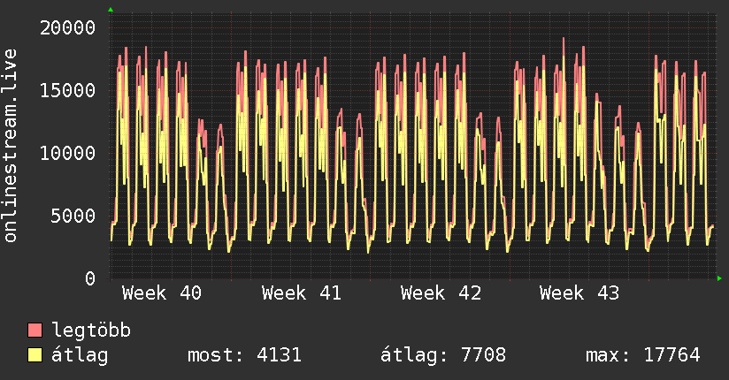
Task: Click the 15000 y-axis label
Action: [x=67, y=90]
